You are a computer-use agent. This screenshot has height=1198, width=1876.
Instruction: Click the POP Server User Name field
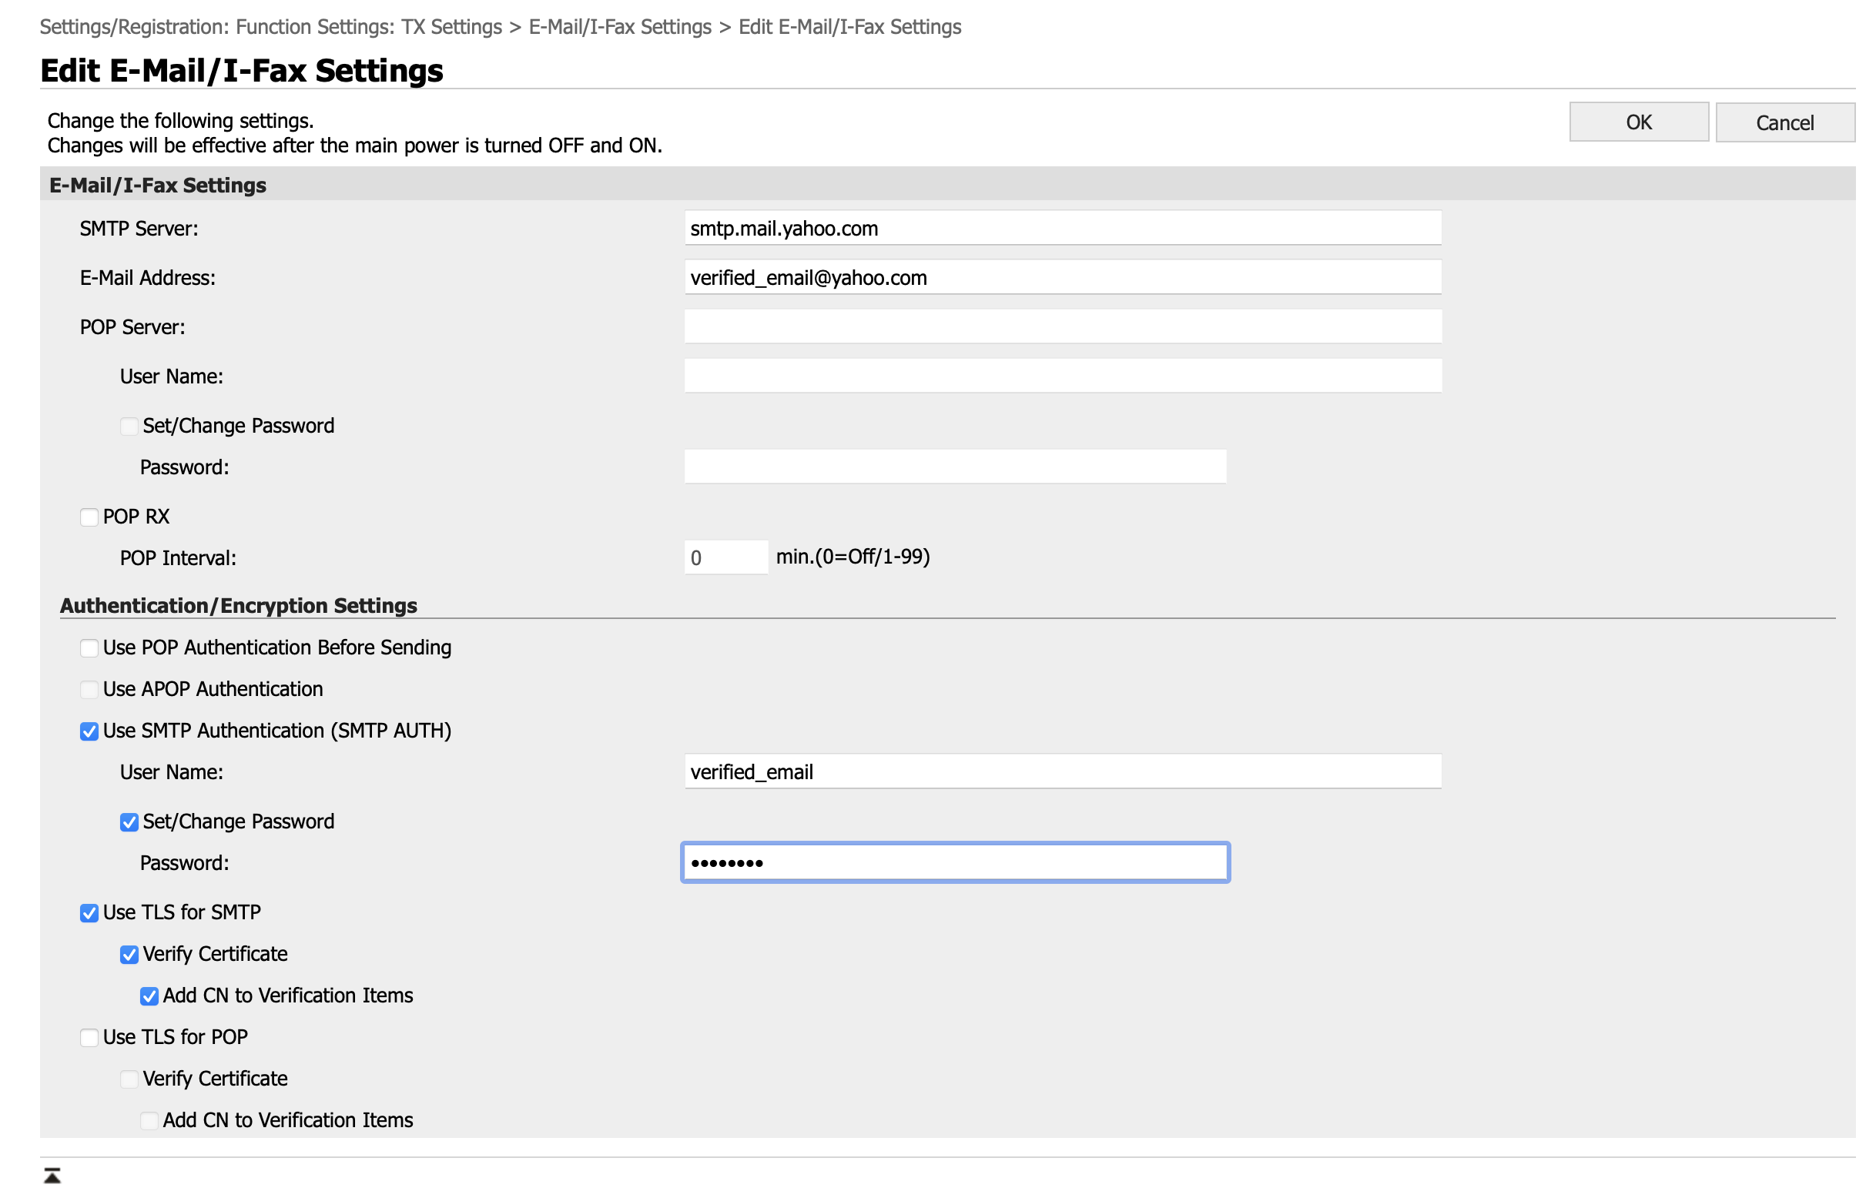[x=1063, y=376]
